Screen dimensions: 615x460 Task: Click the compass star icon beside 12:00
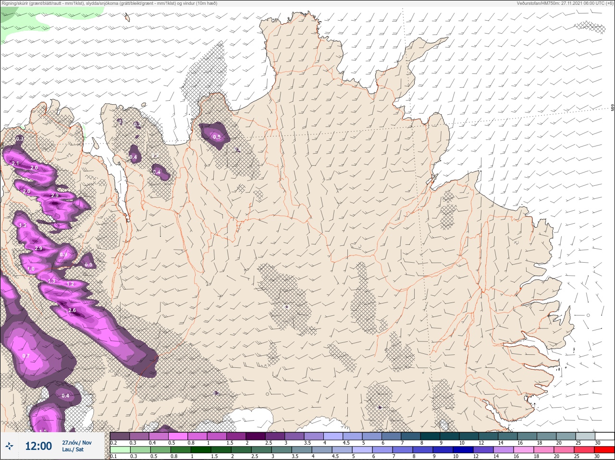click(x=9, y=446)
